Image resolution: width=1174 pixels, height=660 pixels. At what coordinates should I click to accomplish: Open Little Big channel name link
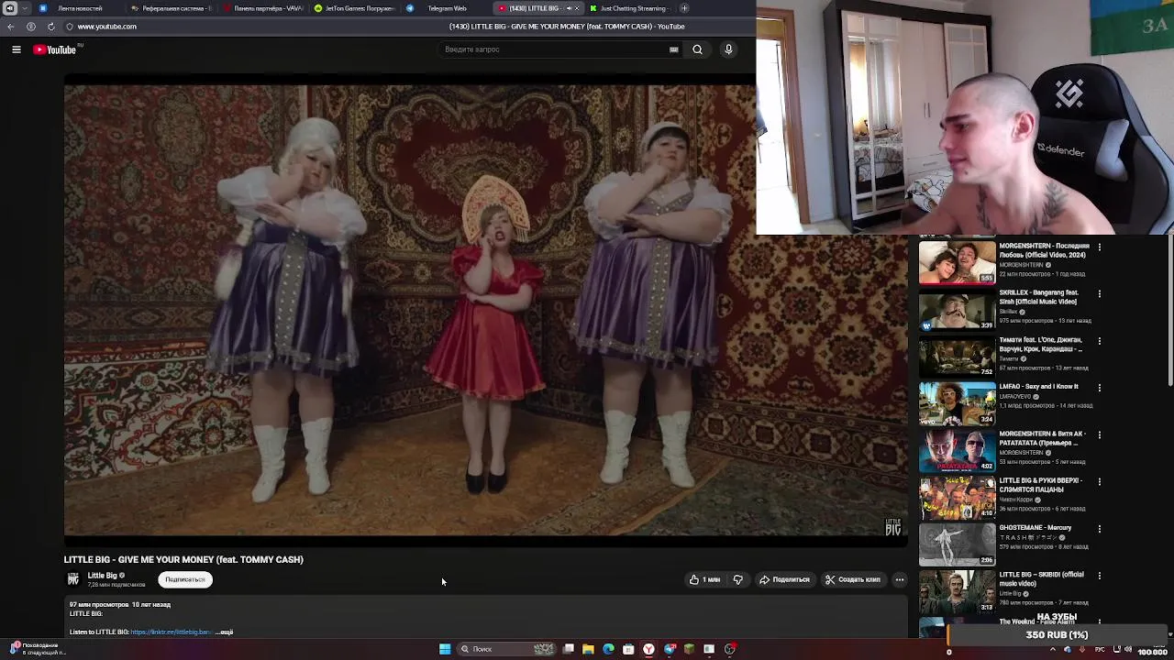click(102, 576)
